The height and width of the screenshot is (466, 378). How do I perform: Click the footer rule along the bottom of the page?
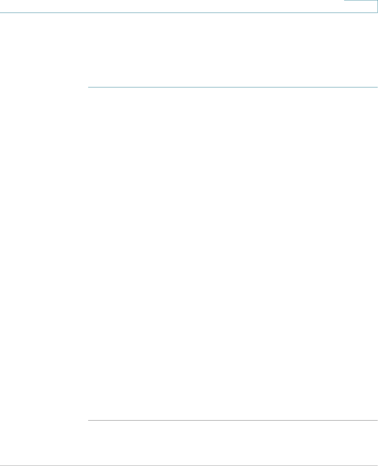189,466
